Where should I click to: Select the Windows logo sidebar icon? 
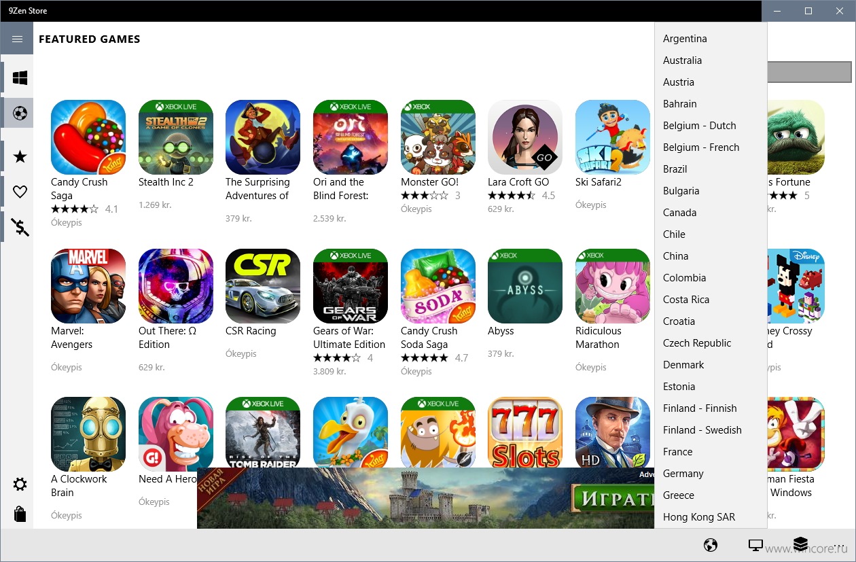[x=20, y=79]
